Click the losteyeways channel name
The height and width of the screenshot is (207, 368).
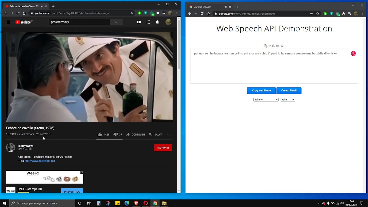[x=26, y=146]
